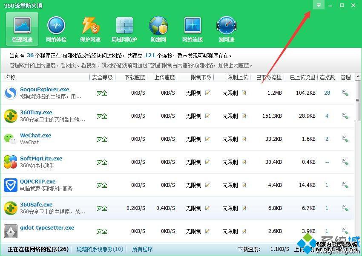
Task: Sort by 限制下载 column header
Action: [x=201, y=77]
